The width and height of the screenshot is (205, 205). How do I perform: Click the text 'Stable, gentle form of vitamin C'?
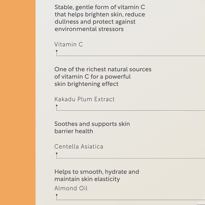point(100,7)
